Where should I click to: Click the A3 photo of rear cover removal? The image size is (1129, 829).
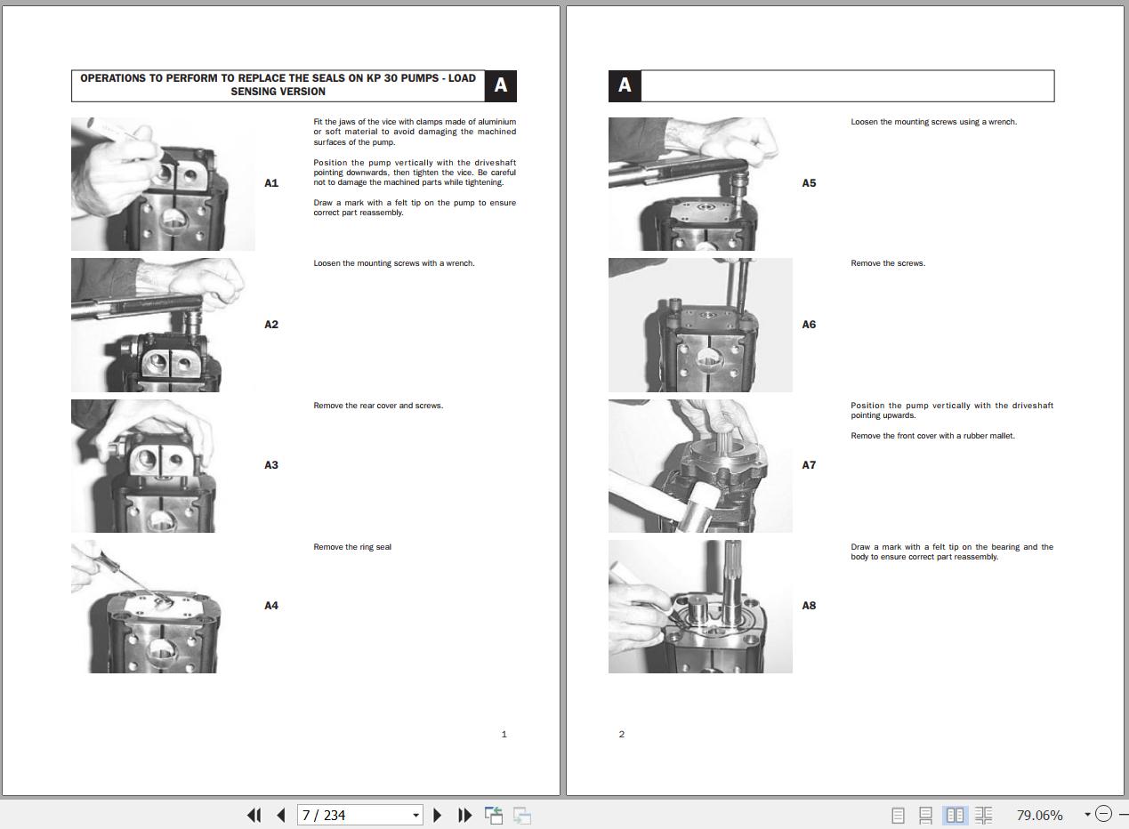(x=163, y=466)
